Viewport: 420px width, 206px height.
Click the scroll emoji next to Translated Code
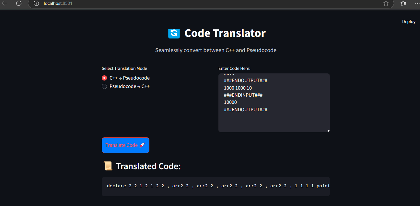point(108,166)
